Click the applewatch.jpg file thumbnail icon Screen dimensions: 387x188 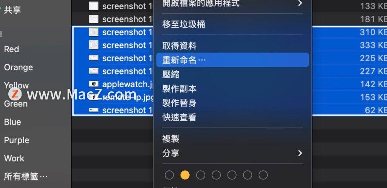94,84
